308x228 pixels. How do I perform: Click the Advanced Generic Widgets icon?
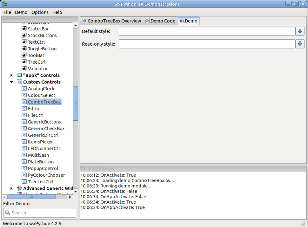(19, 188)
